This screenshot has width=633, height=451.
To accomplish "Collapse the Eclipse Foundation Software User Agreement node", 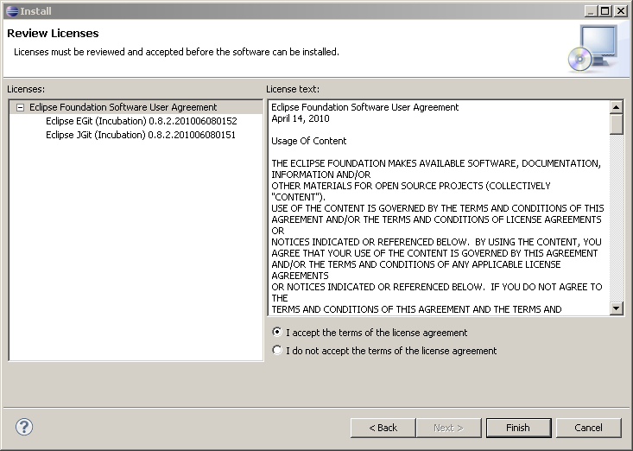I will tap(20, 107).
